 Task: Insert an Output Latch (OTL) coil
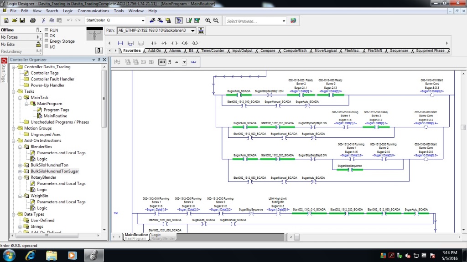point(195,43)
